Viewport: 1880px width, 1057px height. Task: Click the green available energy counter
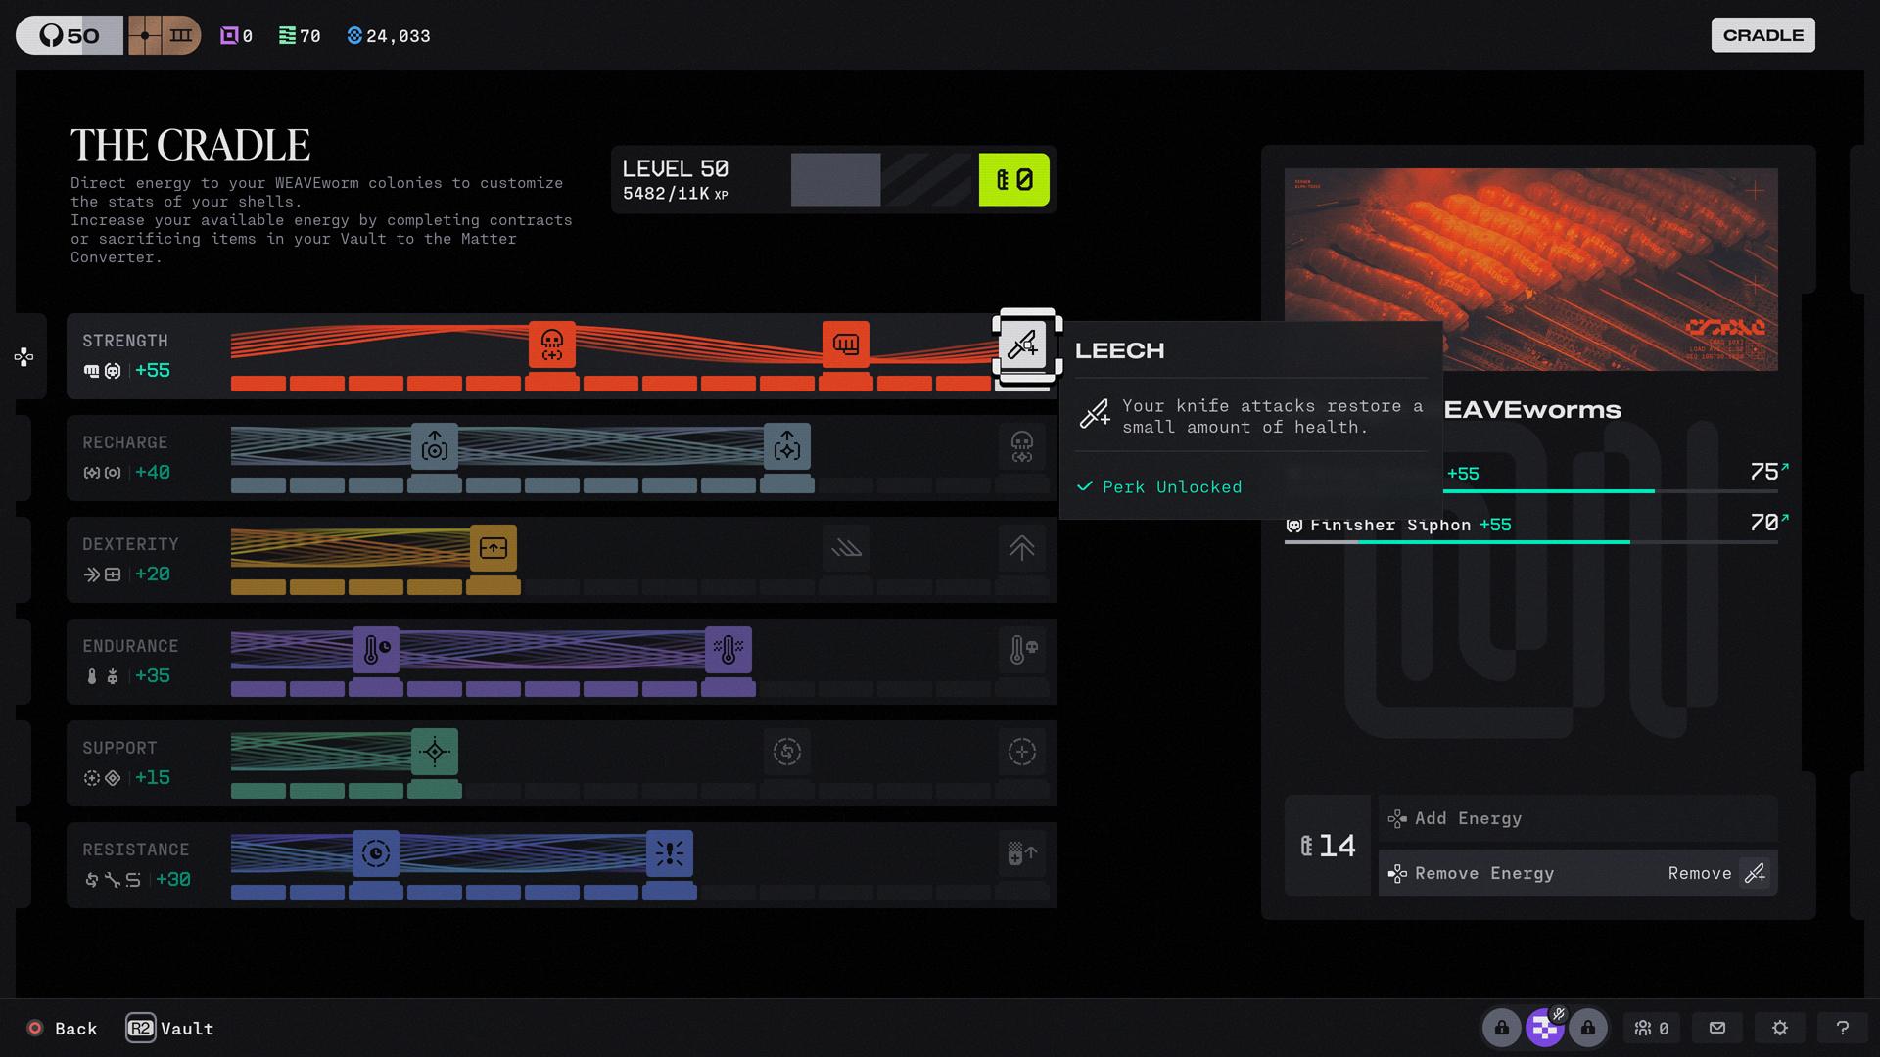click(x=1013, y=180)
